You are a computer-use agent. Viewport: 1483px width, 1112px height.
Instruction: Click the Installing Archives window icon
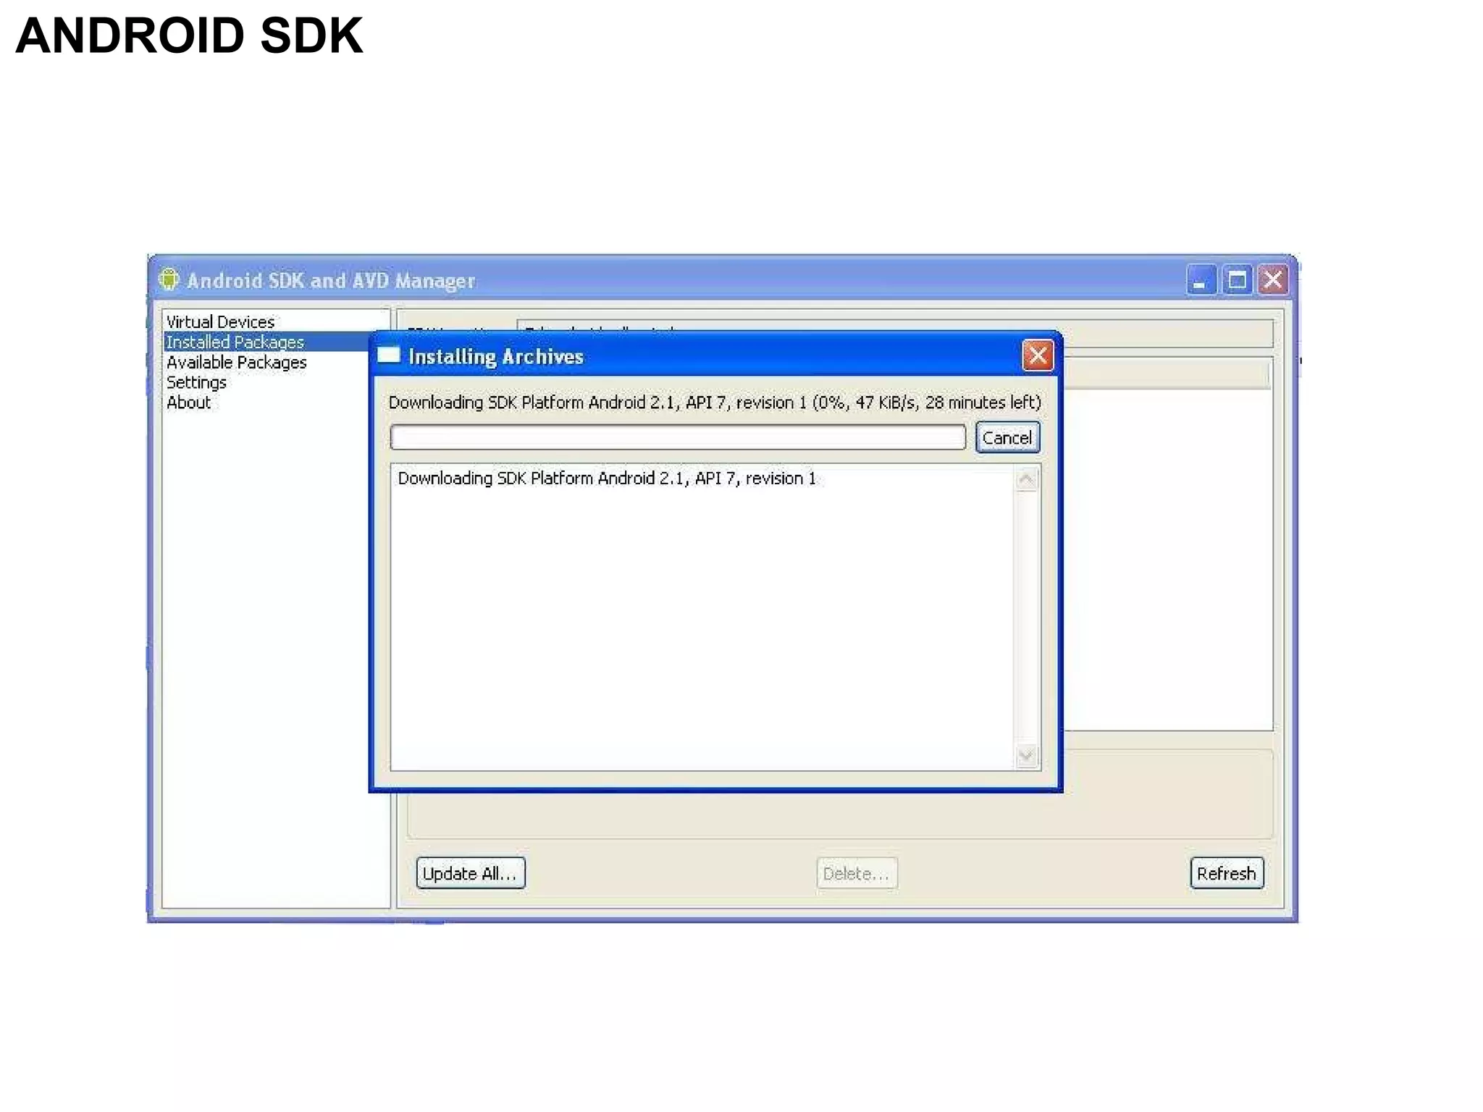(x=389, y=355)
